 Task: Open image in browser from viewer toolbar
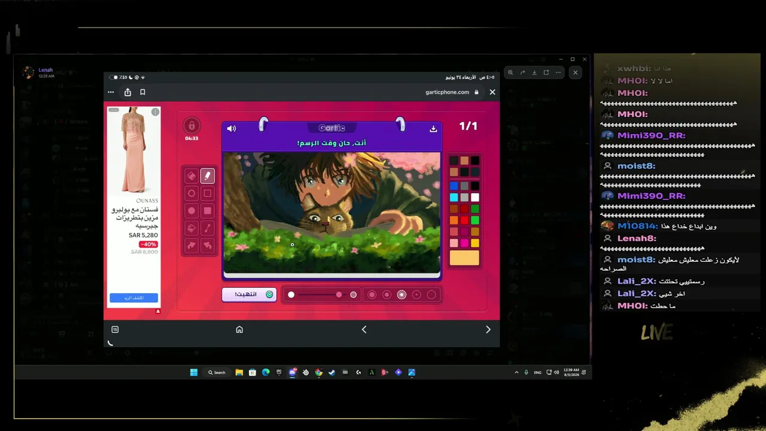[546, 72]
